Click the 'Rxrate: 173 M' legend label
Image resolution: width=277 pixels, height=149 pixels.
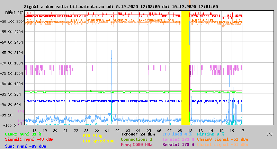(178, 144)
